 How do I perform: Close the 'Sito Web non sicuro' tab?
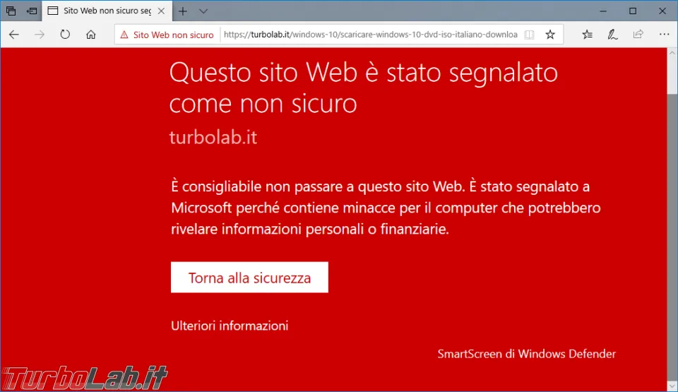click(x=161, y=11)
